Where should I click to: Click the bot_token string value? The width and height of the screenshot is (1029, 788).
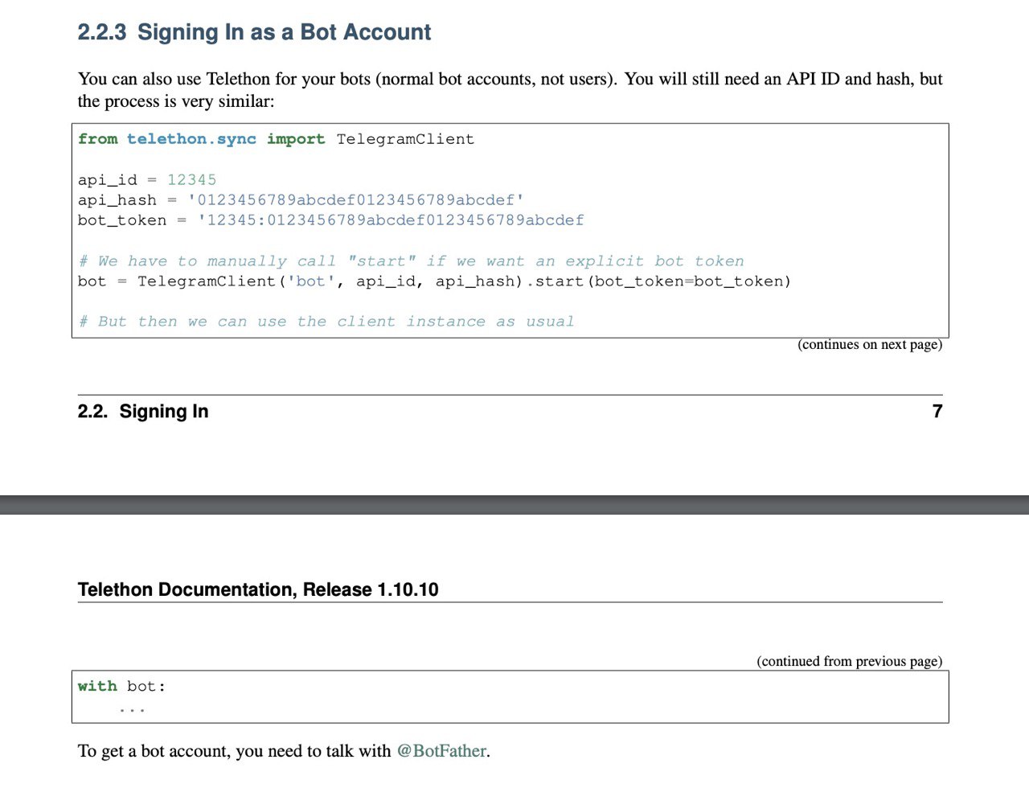[x=391, y=220]
